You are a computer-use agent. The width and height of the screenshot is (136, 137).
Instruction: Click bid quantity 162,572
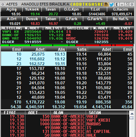(37, 64)
